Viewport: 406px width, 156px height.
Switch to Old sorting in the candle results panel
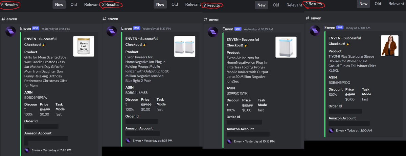click(x=73, y=4)
